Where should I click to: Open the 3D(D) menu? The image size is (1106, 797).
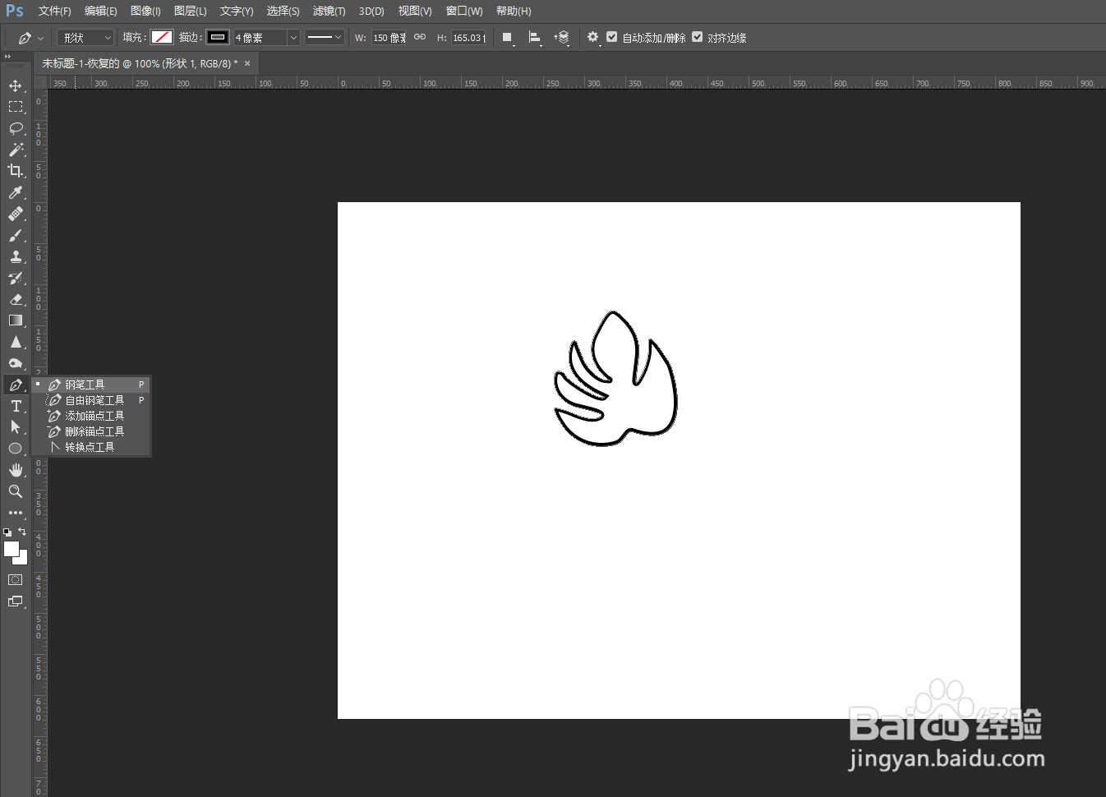pyautogui.click(x=371, y=11)
